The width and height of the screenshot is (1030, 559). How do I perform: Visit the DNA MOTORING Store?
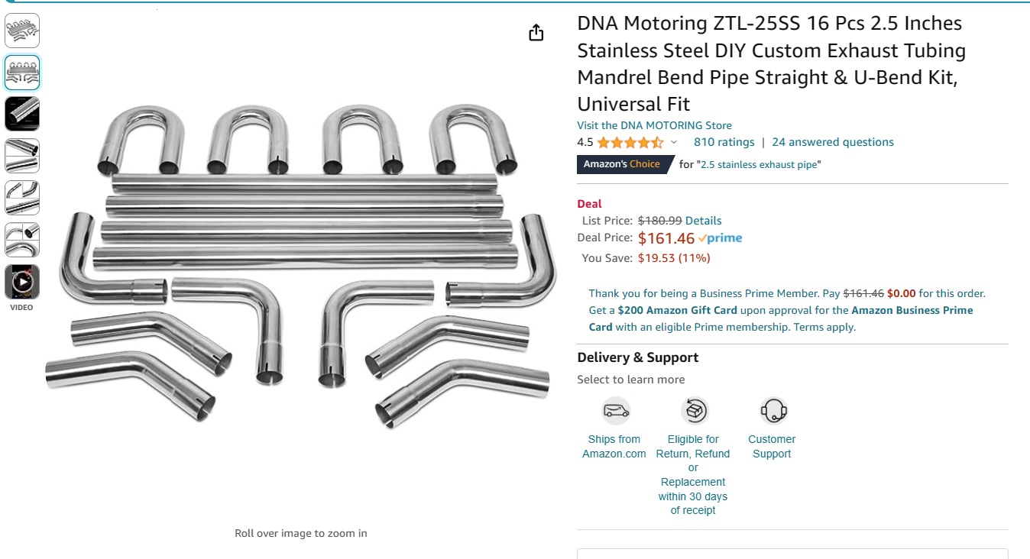(x=654, y=125)
